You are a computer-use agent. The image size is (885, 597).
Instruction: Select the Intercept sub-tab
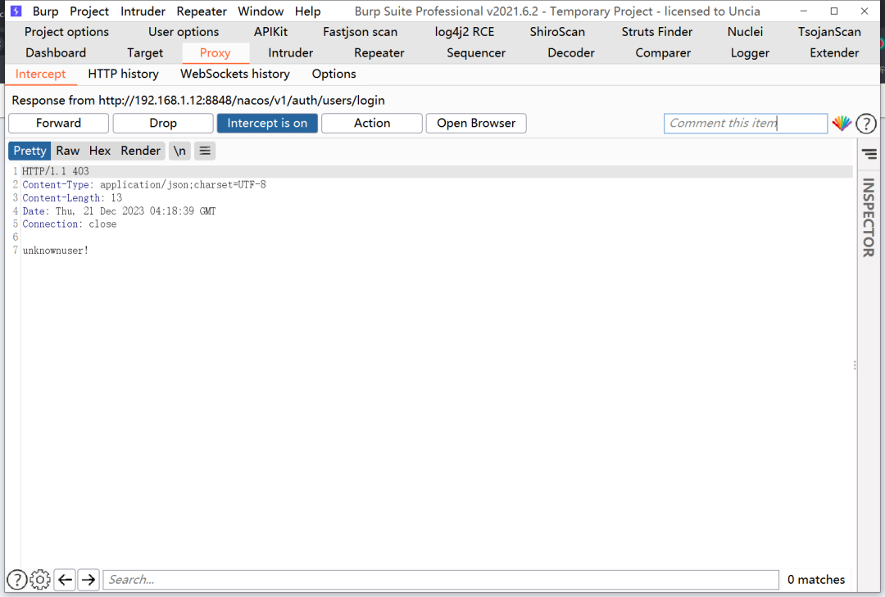[x=41, y=74]
